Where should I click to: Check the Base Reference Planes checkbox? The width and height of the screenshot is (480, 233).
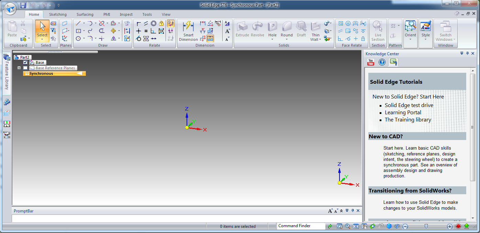(x=25, y=68)
